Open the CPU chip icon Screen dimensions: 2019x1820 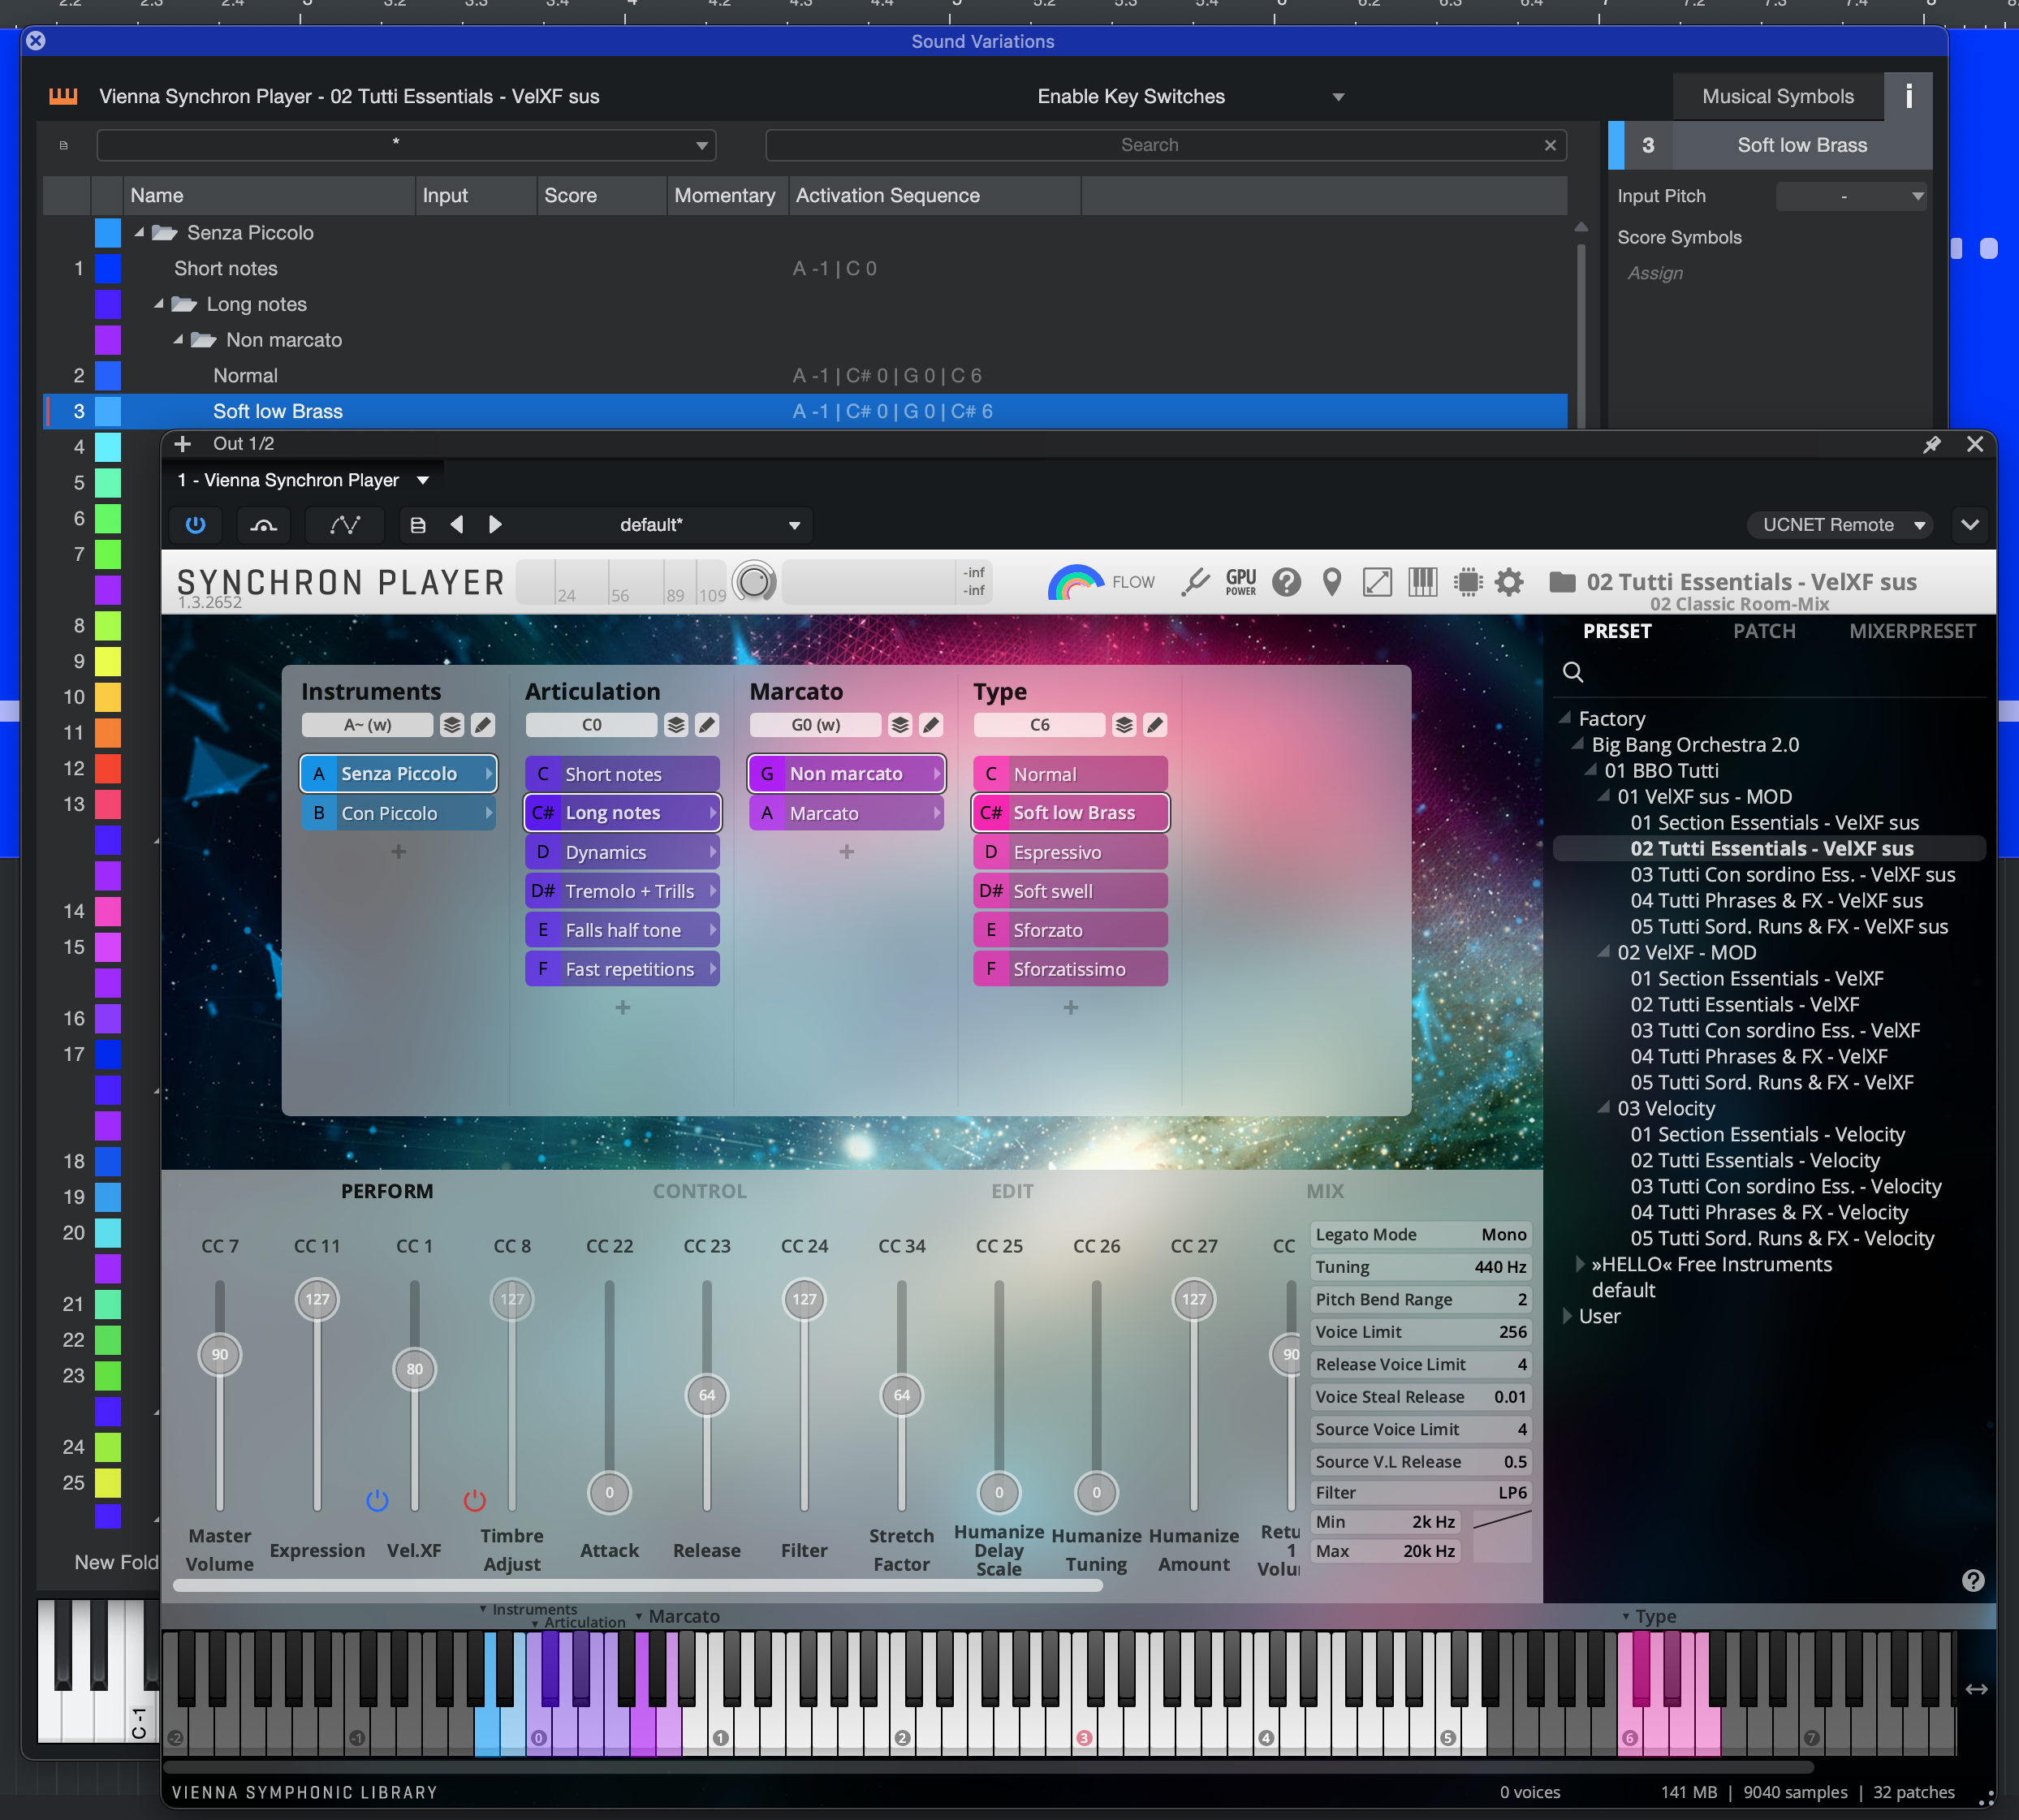1467,582
